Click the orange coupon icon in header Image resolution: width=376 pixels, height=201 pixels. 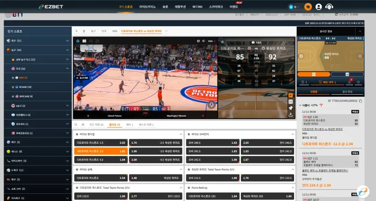coord(308,7)
